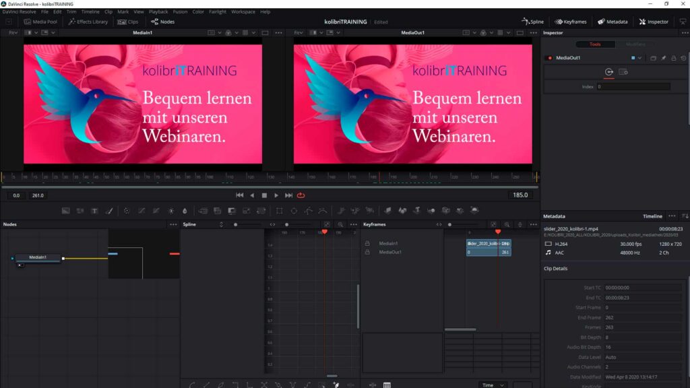Toggle the Nodes panel button
This screenshot has width=690, height=388.
click(163, 22)
